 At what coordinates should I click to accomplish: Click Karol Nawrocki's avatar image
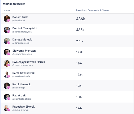coord(7,86)
